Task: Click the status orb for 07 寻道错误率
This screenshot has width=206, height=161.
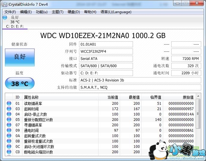Action: pos(9,125)
